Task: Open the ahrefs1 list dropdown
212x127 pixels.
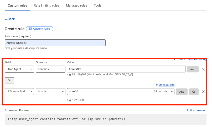Action: point(121,92)
